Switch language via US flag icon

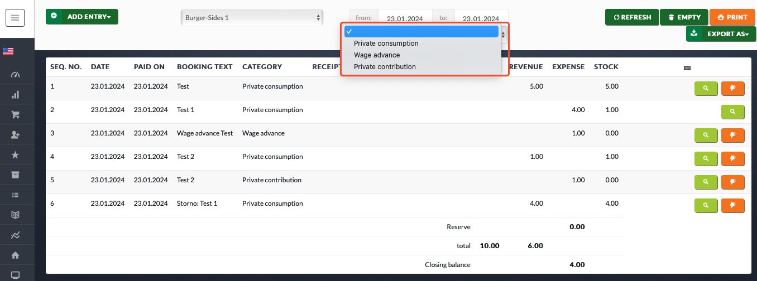click(8, 51)
